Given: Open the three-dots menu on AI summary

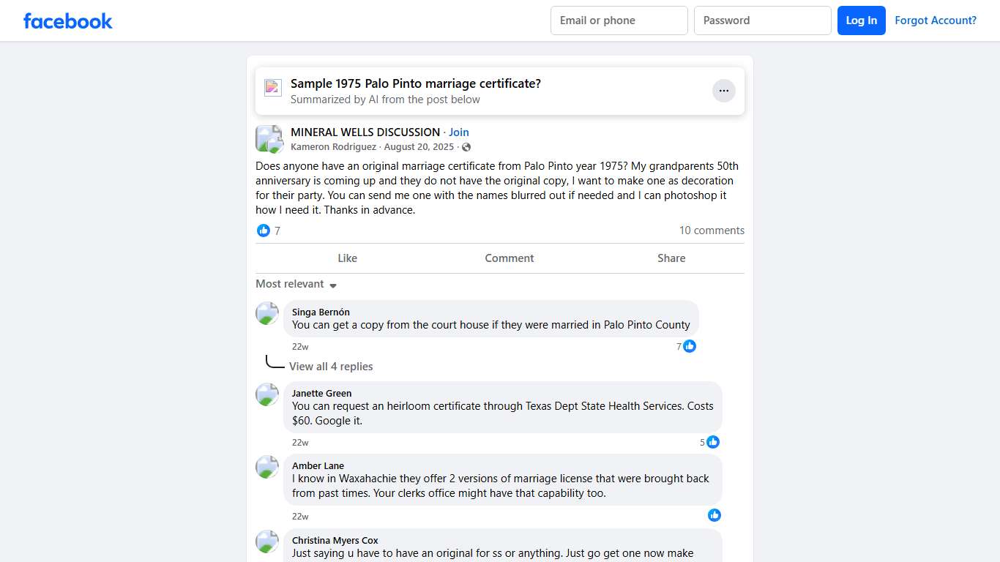Looking at the screenshot, I should click(723, 91).
